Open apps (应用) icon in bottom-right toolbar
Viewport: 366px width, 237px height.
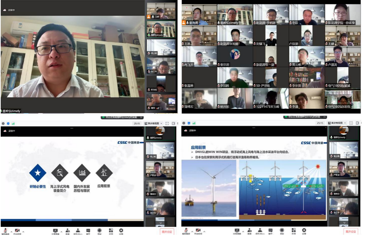point(293,231)
